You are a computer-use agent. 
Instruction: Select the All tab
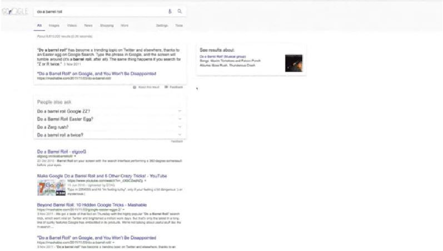[x=39, y=26]
